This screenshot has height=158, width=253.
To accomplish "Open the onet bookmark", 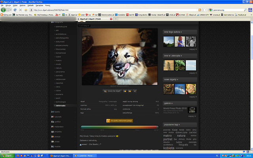I will tap(81, 15).
